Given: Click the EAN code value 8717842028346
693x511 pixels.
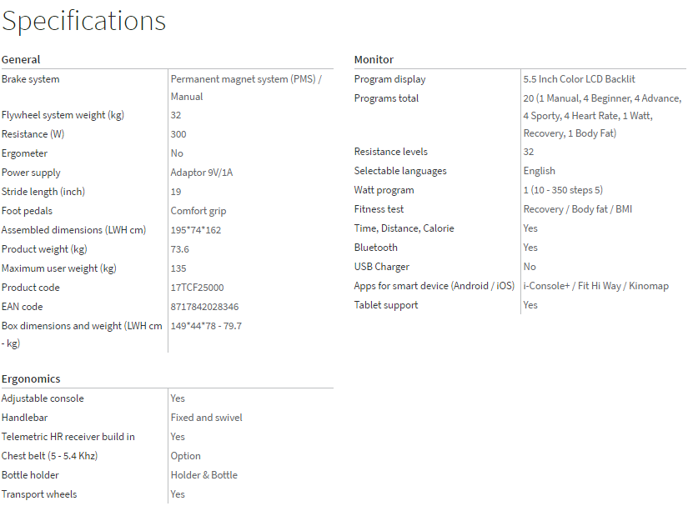Looking at the screenshot, I should (x=204, y=307).
